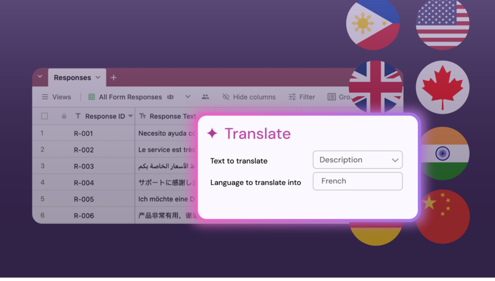Screen dimensions: 495x281
Task: Select the Response ID column header
Action: click(x=104, y=116)
